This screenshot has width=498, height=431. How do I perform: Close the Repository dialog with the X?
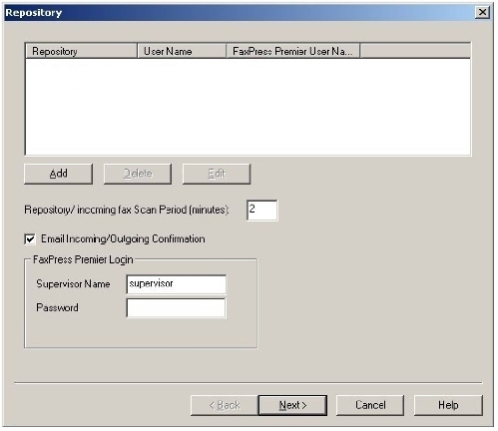coord(482,13)
